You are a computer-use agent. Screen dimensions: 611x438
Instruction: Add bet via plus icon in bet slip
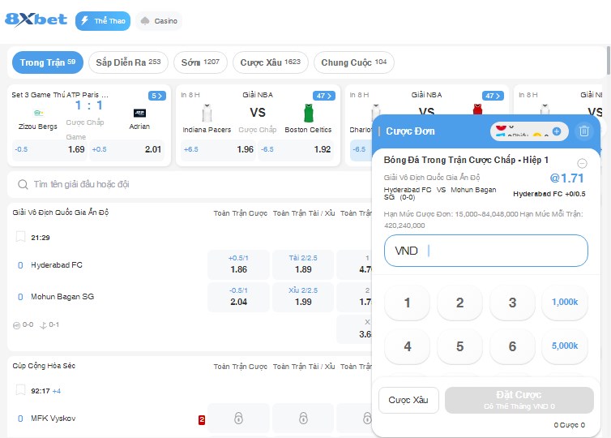(x=557, y=131)
